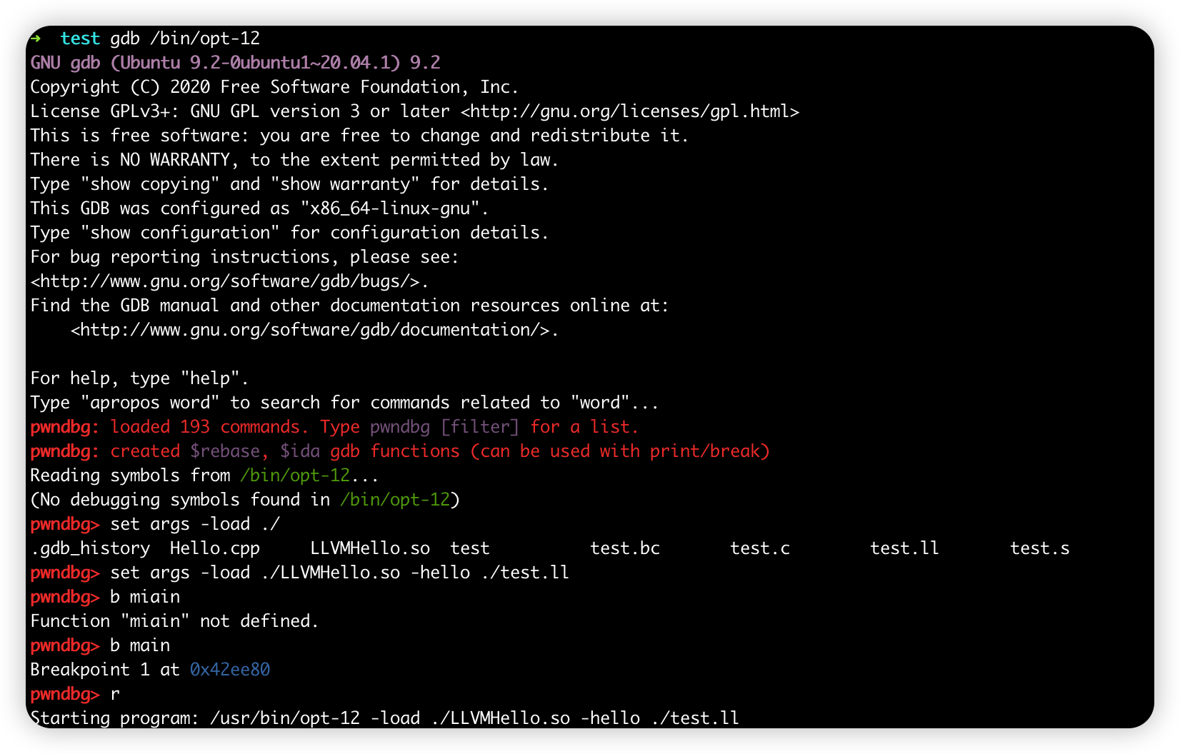Image resolution: width=1180 pixels, height=754 pixels.
Task: Click the GNU gdb version header line
Action: click(235, 63)
